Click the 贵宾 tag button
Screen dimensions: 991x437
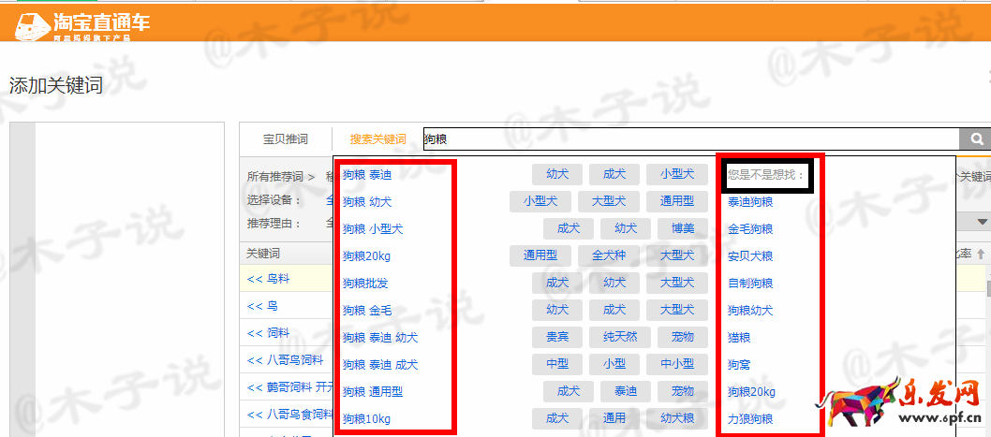556,337
